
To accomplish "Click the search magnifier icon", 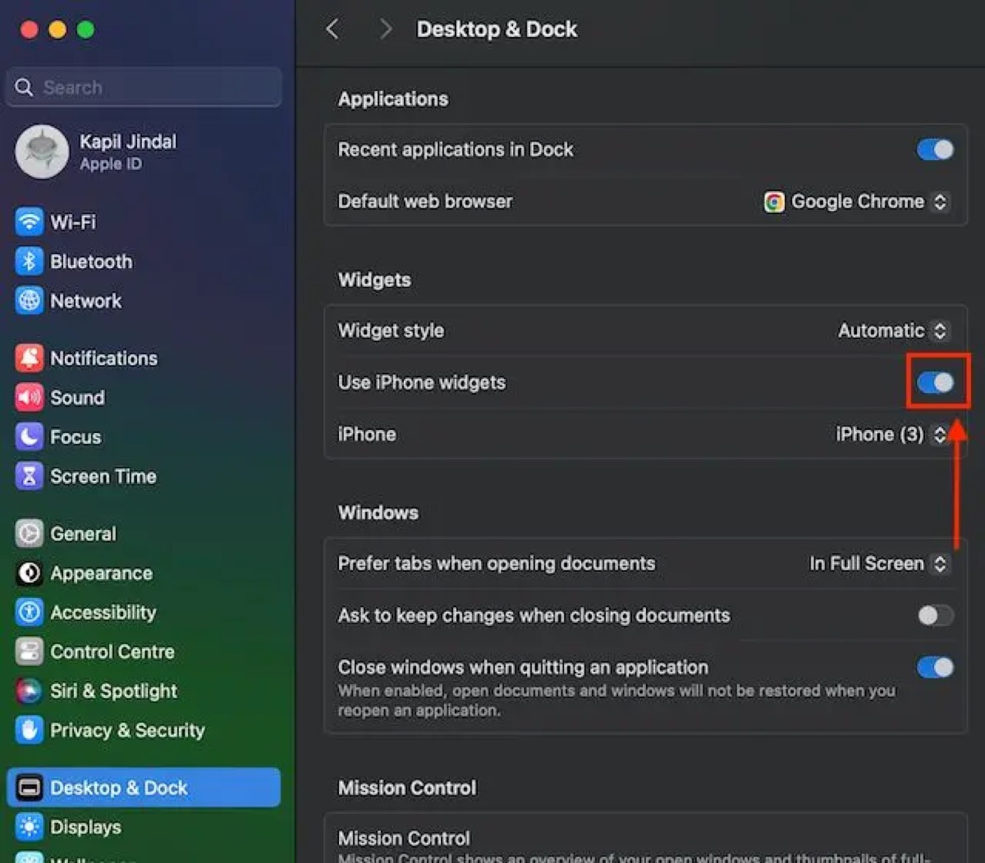I will point(25,87).
